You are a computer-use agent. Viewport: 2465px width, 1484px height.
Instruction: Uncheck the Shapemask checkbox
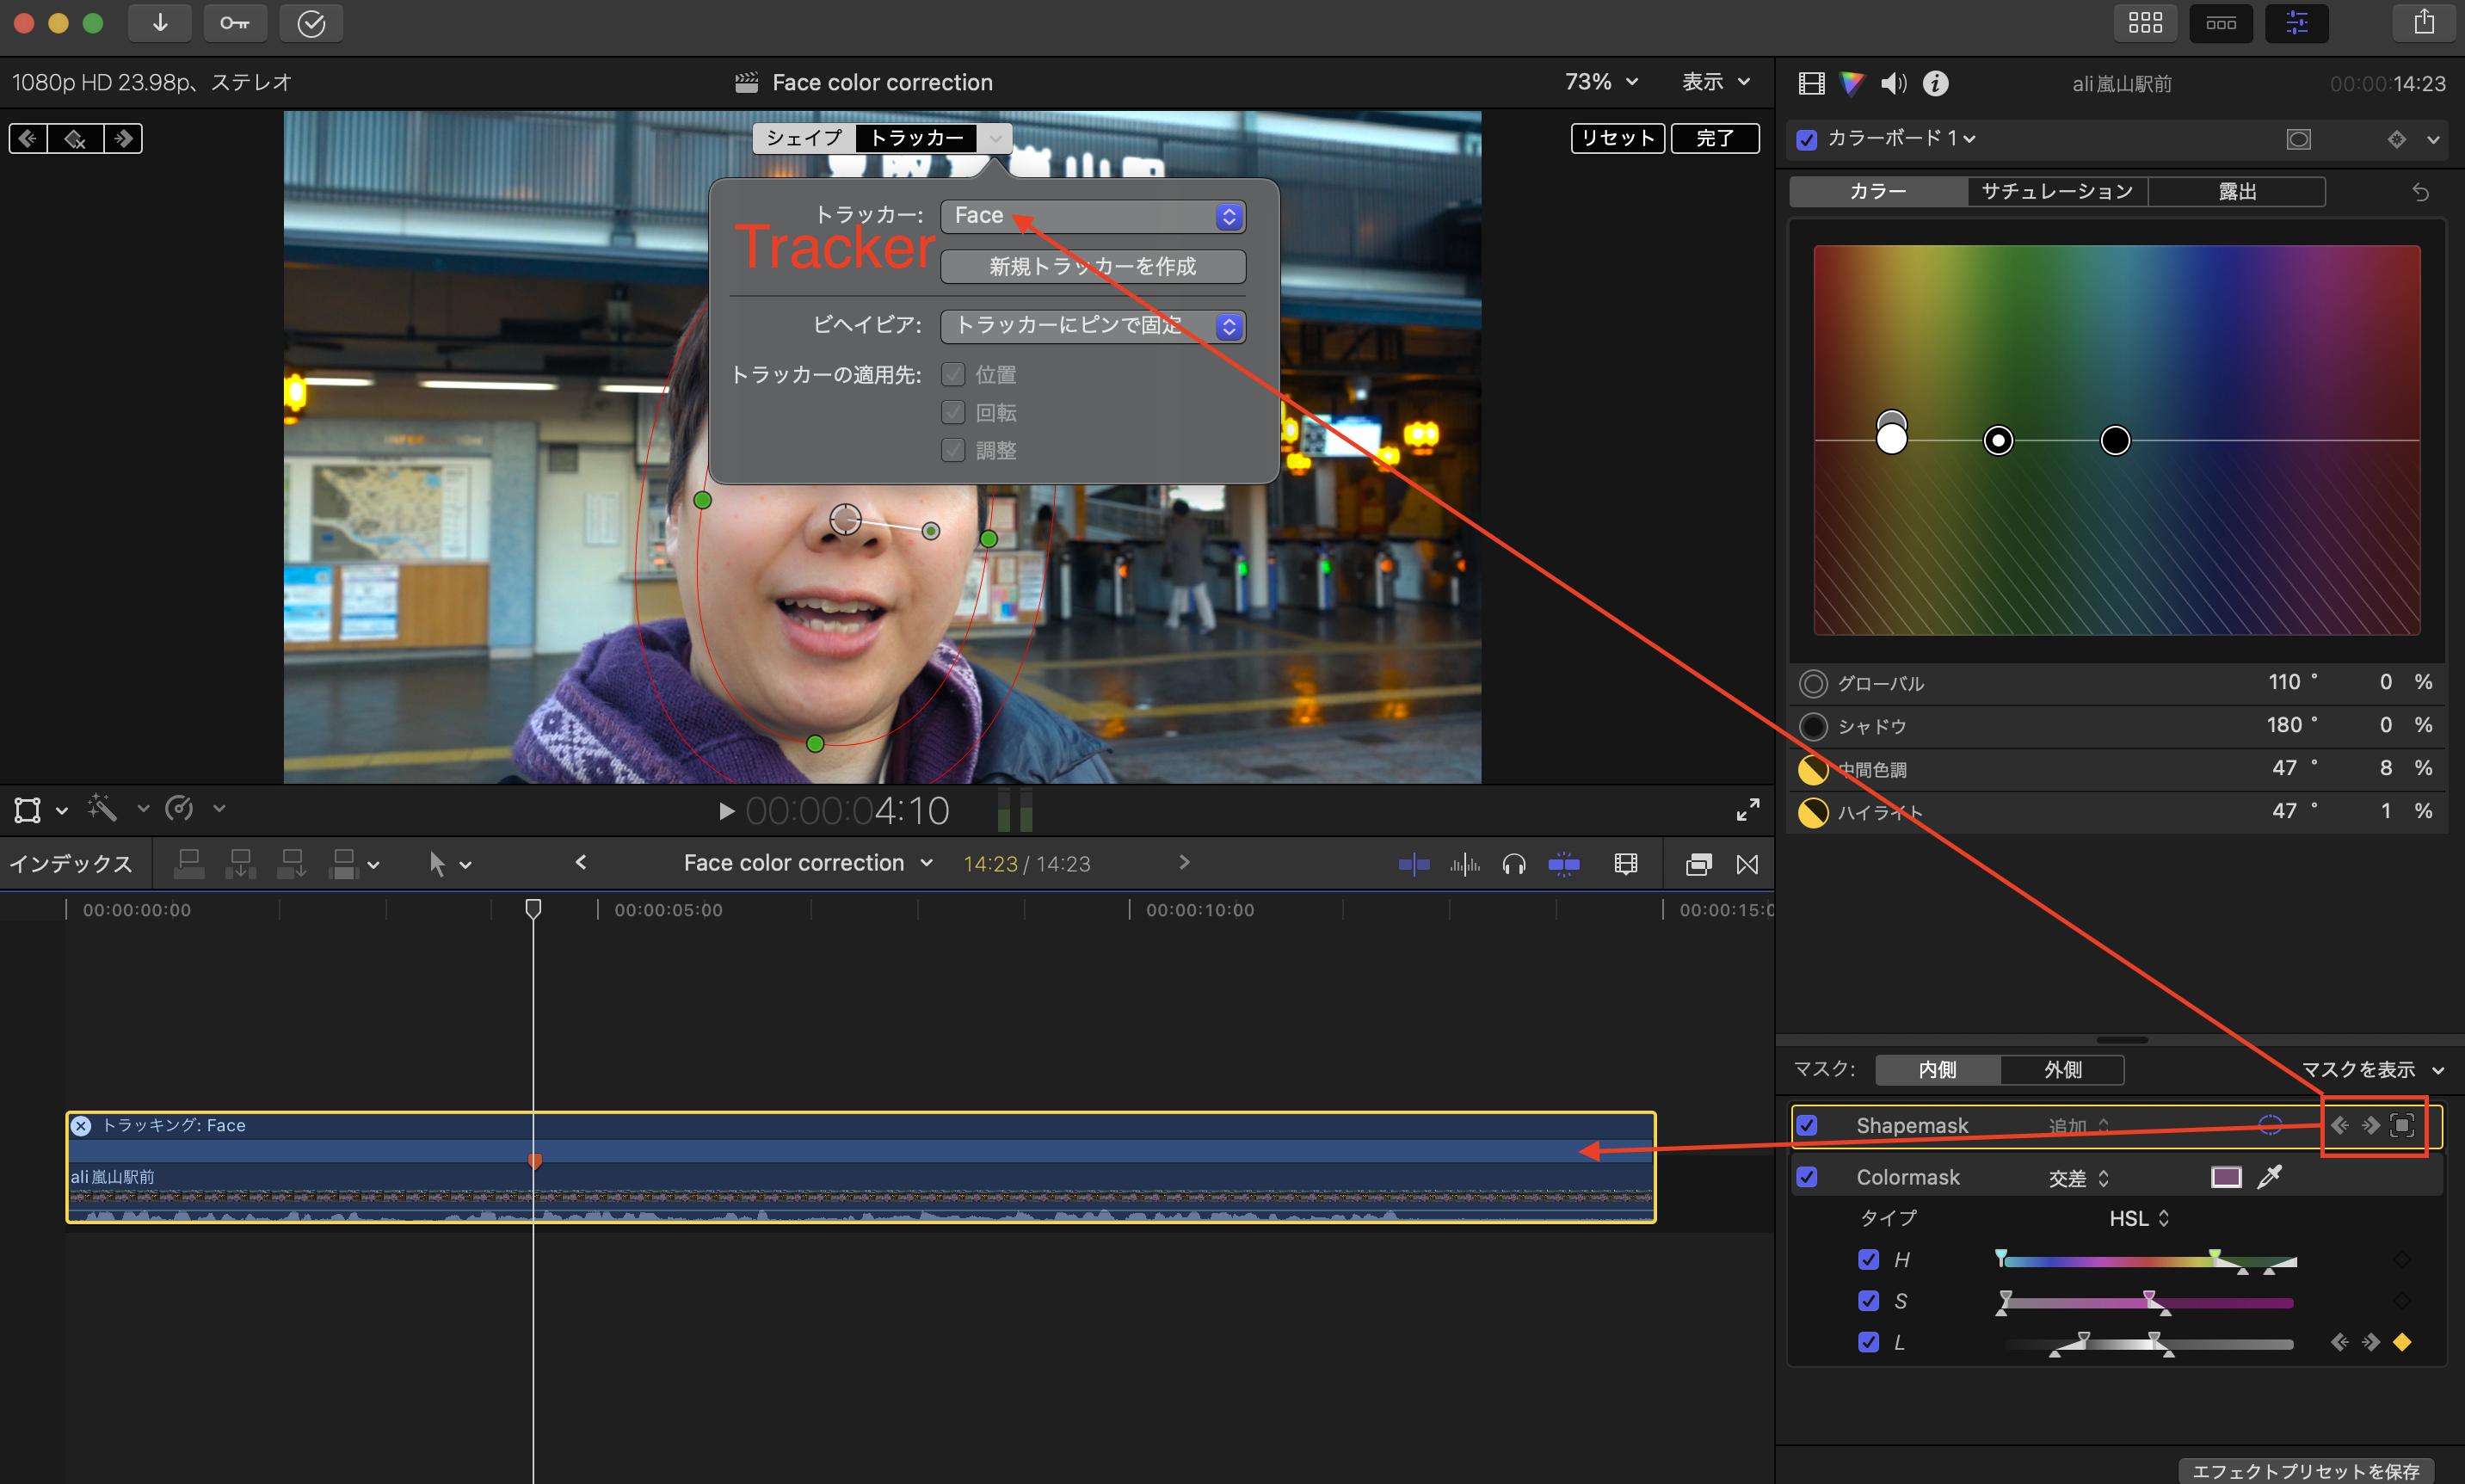(x=1807, y=1125)
